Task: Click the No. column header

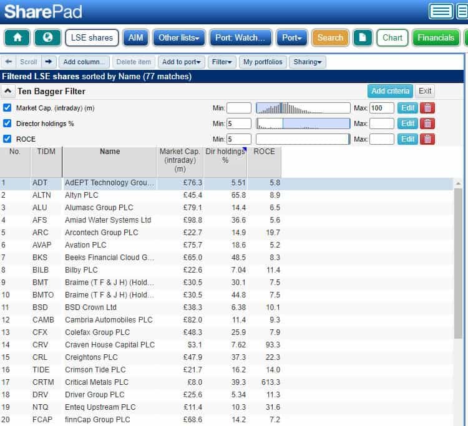Action: coord(15,162)
